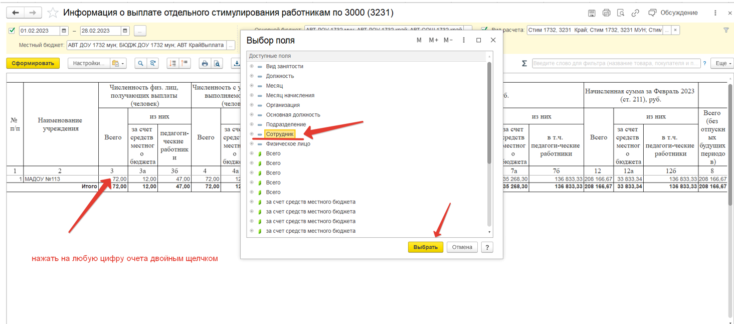734x324 pixels.
Task: Open calendar picker for start date 01.02.2023
Action: (x=64, y=31)
